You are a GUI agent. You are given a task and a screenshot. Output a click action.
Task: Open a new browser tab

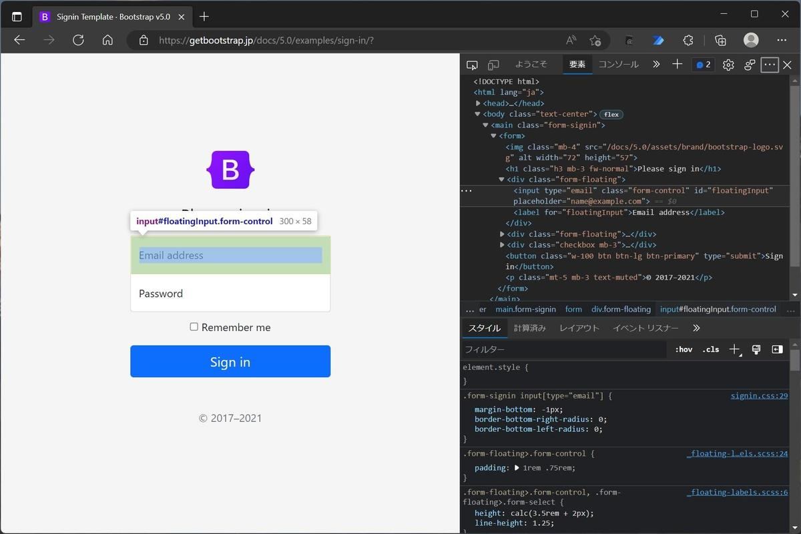pyautogui.click(x=204, y=17)
